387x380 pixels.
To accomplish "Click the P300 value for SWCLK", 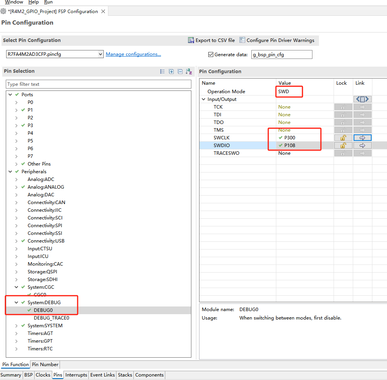I will 289,138.
